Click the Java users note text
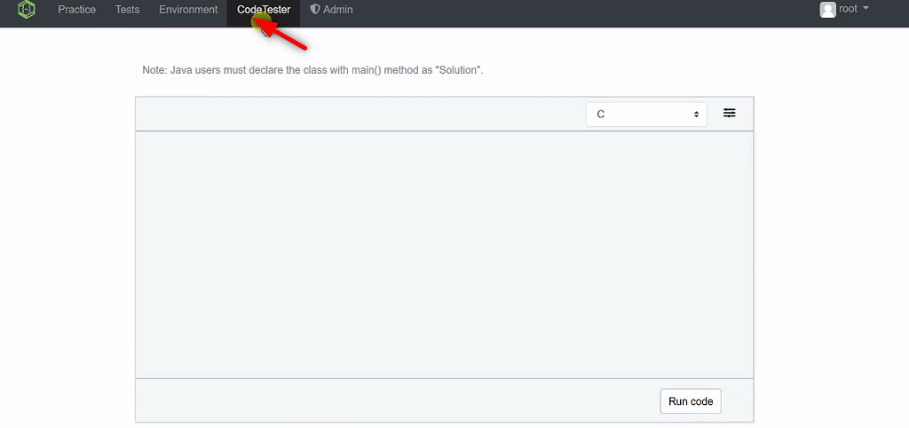The image size is (909, 428). pos(312,70)
